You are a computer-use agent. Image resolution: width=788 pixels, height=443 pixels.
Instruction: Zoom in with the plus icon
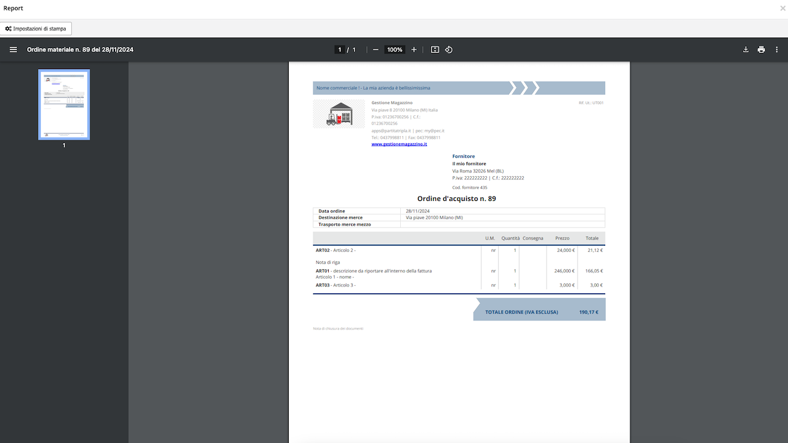coord(414,49)
